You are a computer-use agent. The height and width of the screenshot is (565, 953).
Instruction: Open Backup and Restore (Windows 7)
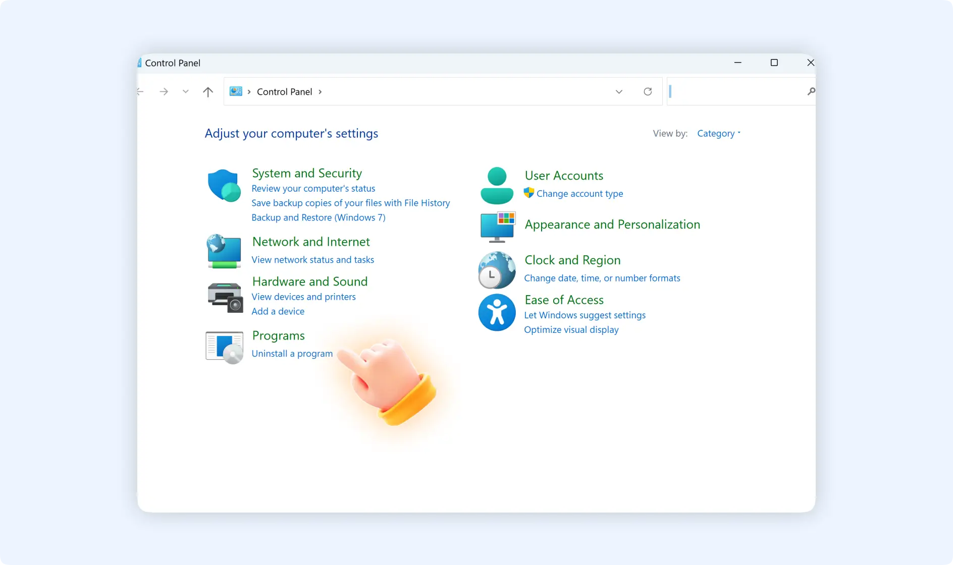(318, 217)
